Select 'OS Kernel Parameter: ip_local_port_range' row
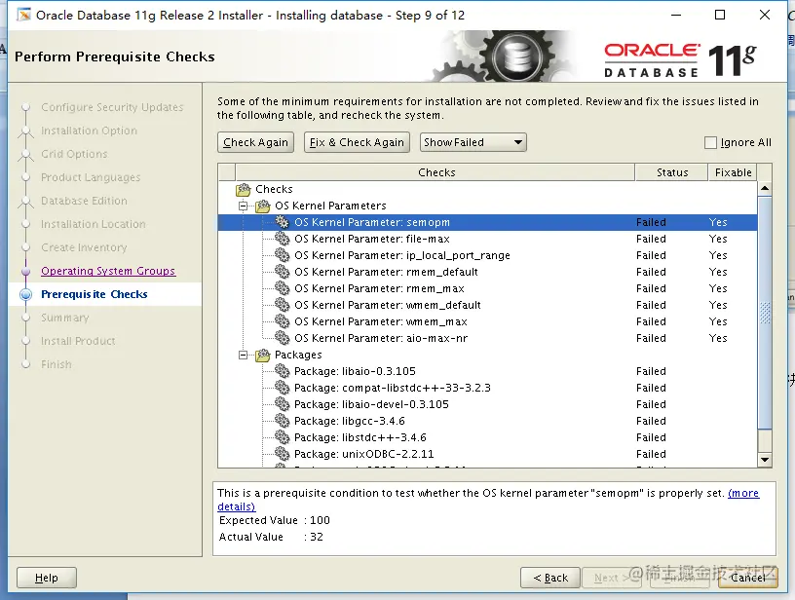Viewport: 795px width, 600px height. [x=487, y=255]
